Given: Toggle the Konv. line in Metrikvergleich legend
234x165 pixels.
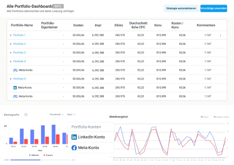Looking at the screenshot, I should (x=204, y=117).
